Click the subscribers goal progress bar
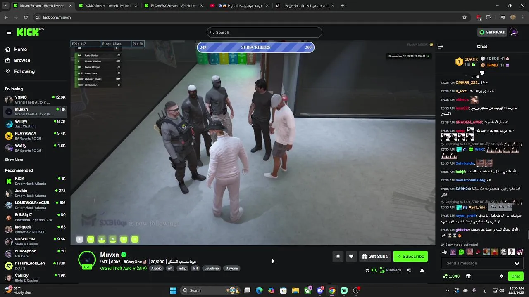This screenshot has width=529, height=297. click(256, 47)
